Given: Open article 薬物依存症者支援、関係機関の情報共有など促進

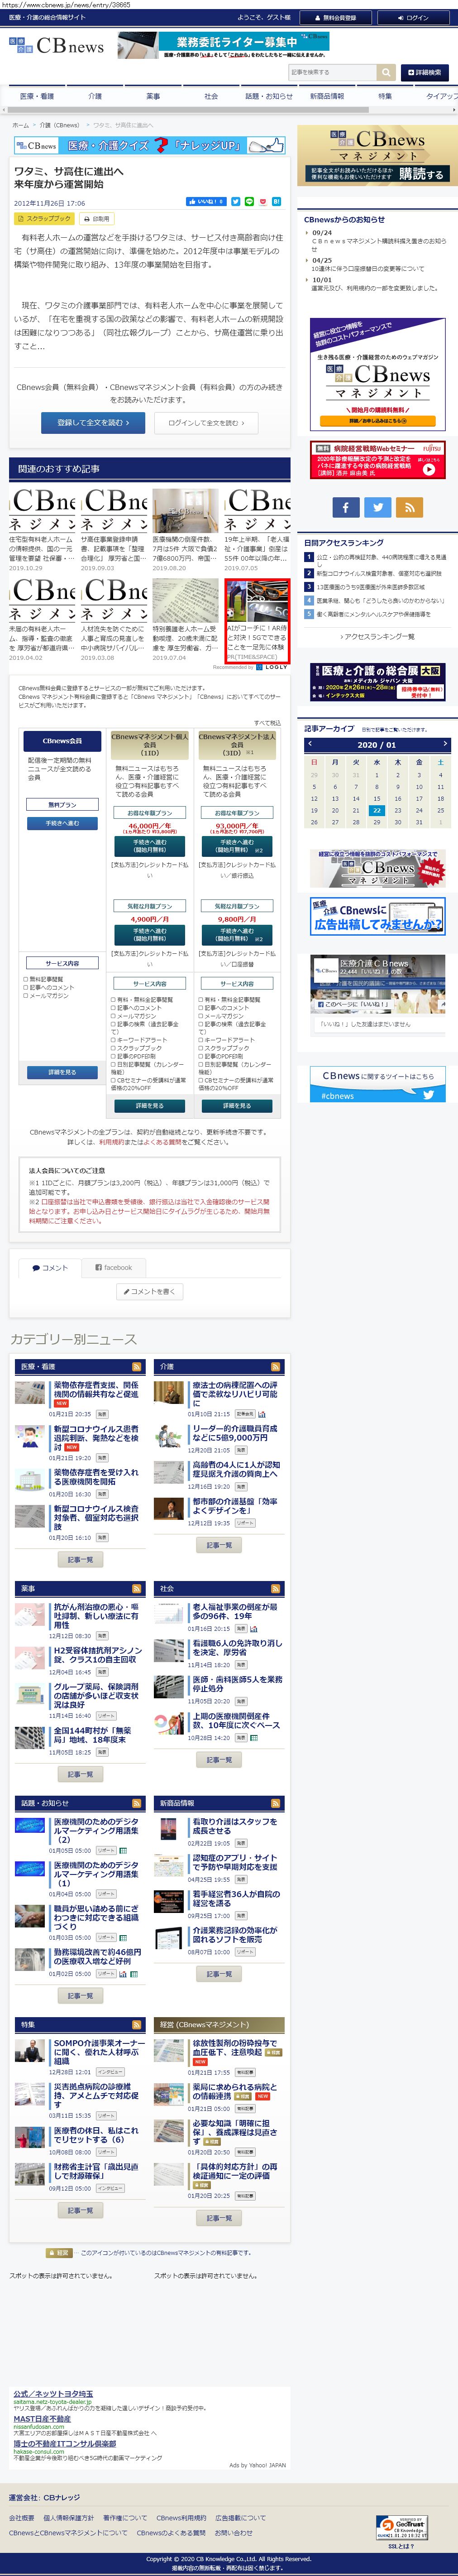Looking at the screenshot, I should (x=96, y=1390).
